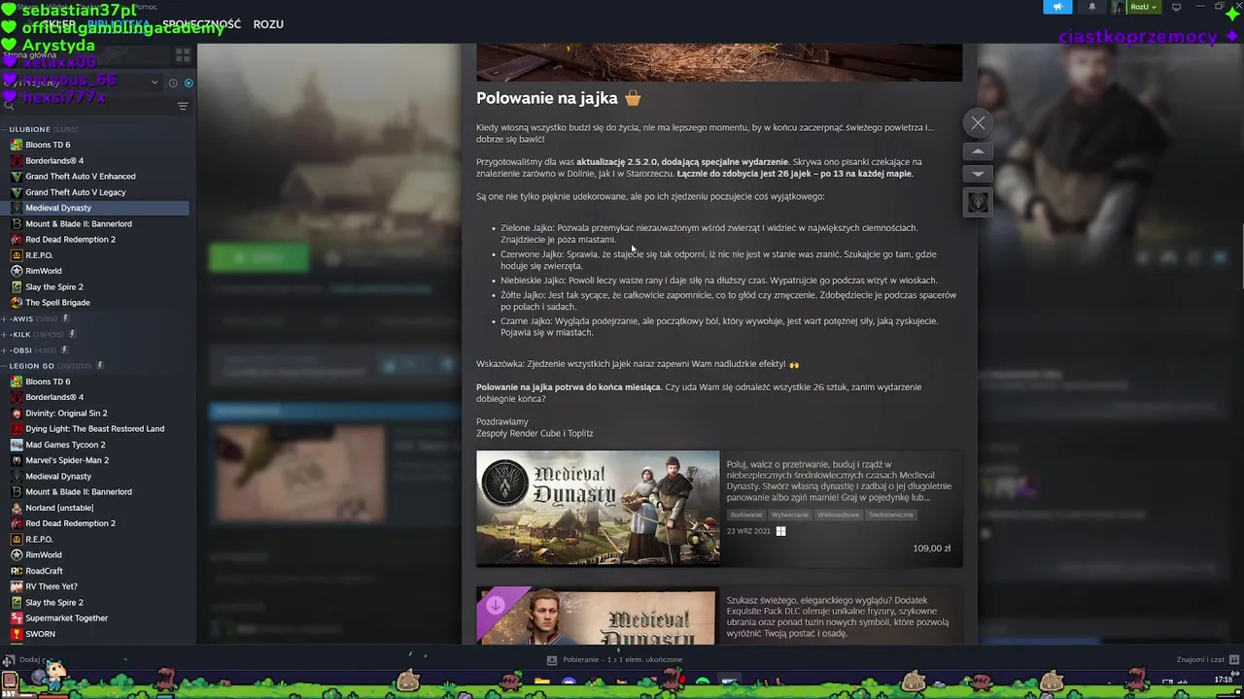Open the RozU account dropdown
1244x699 pixels.
point(1143,7)
